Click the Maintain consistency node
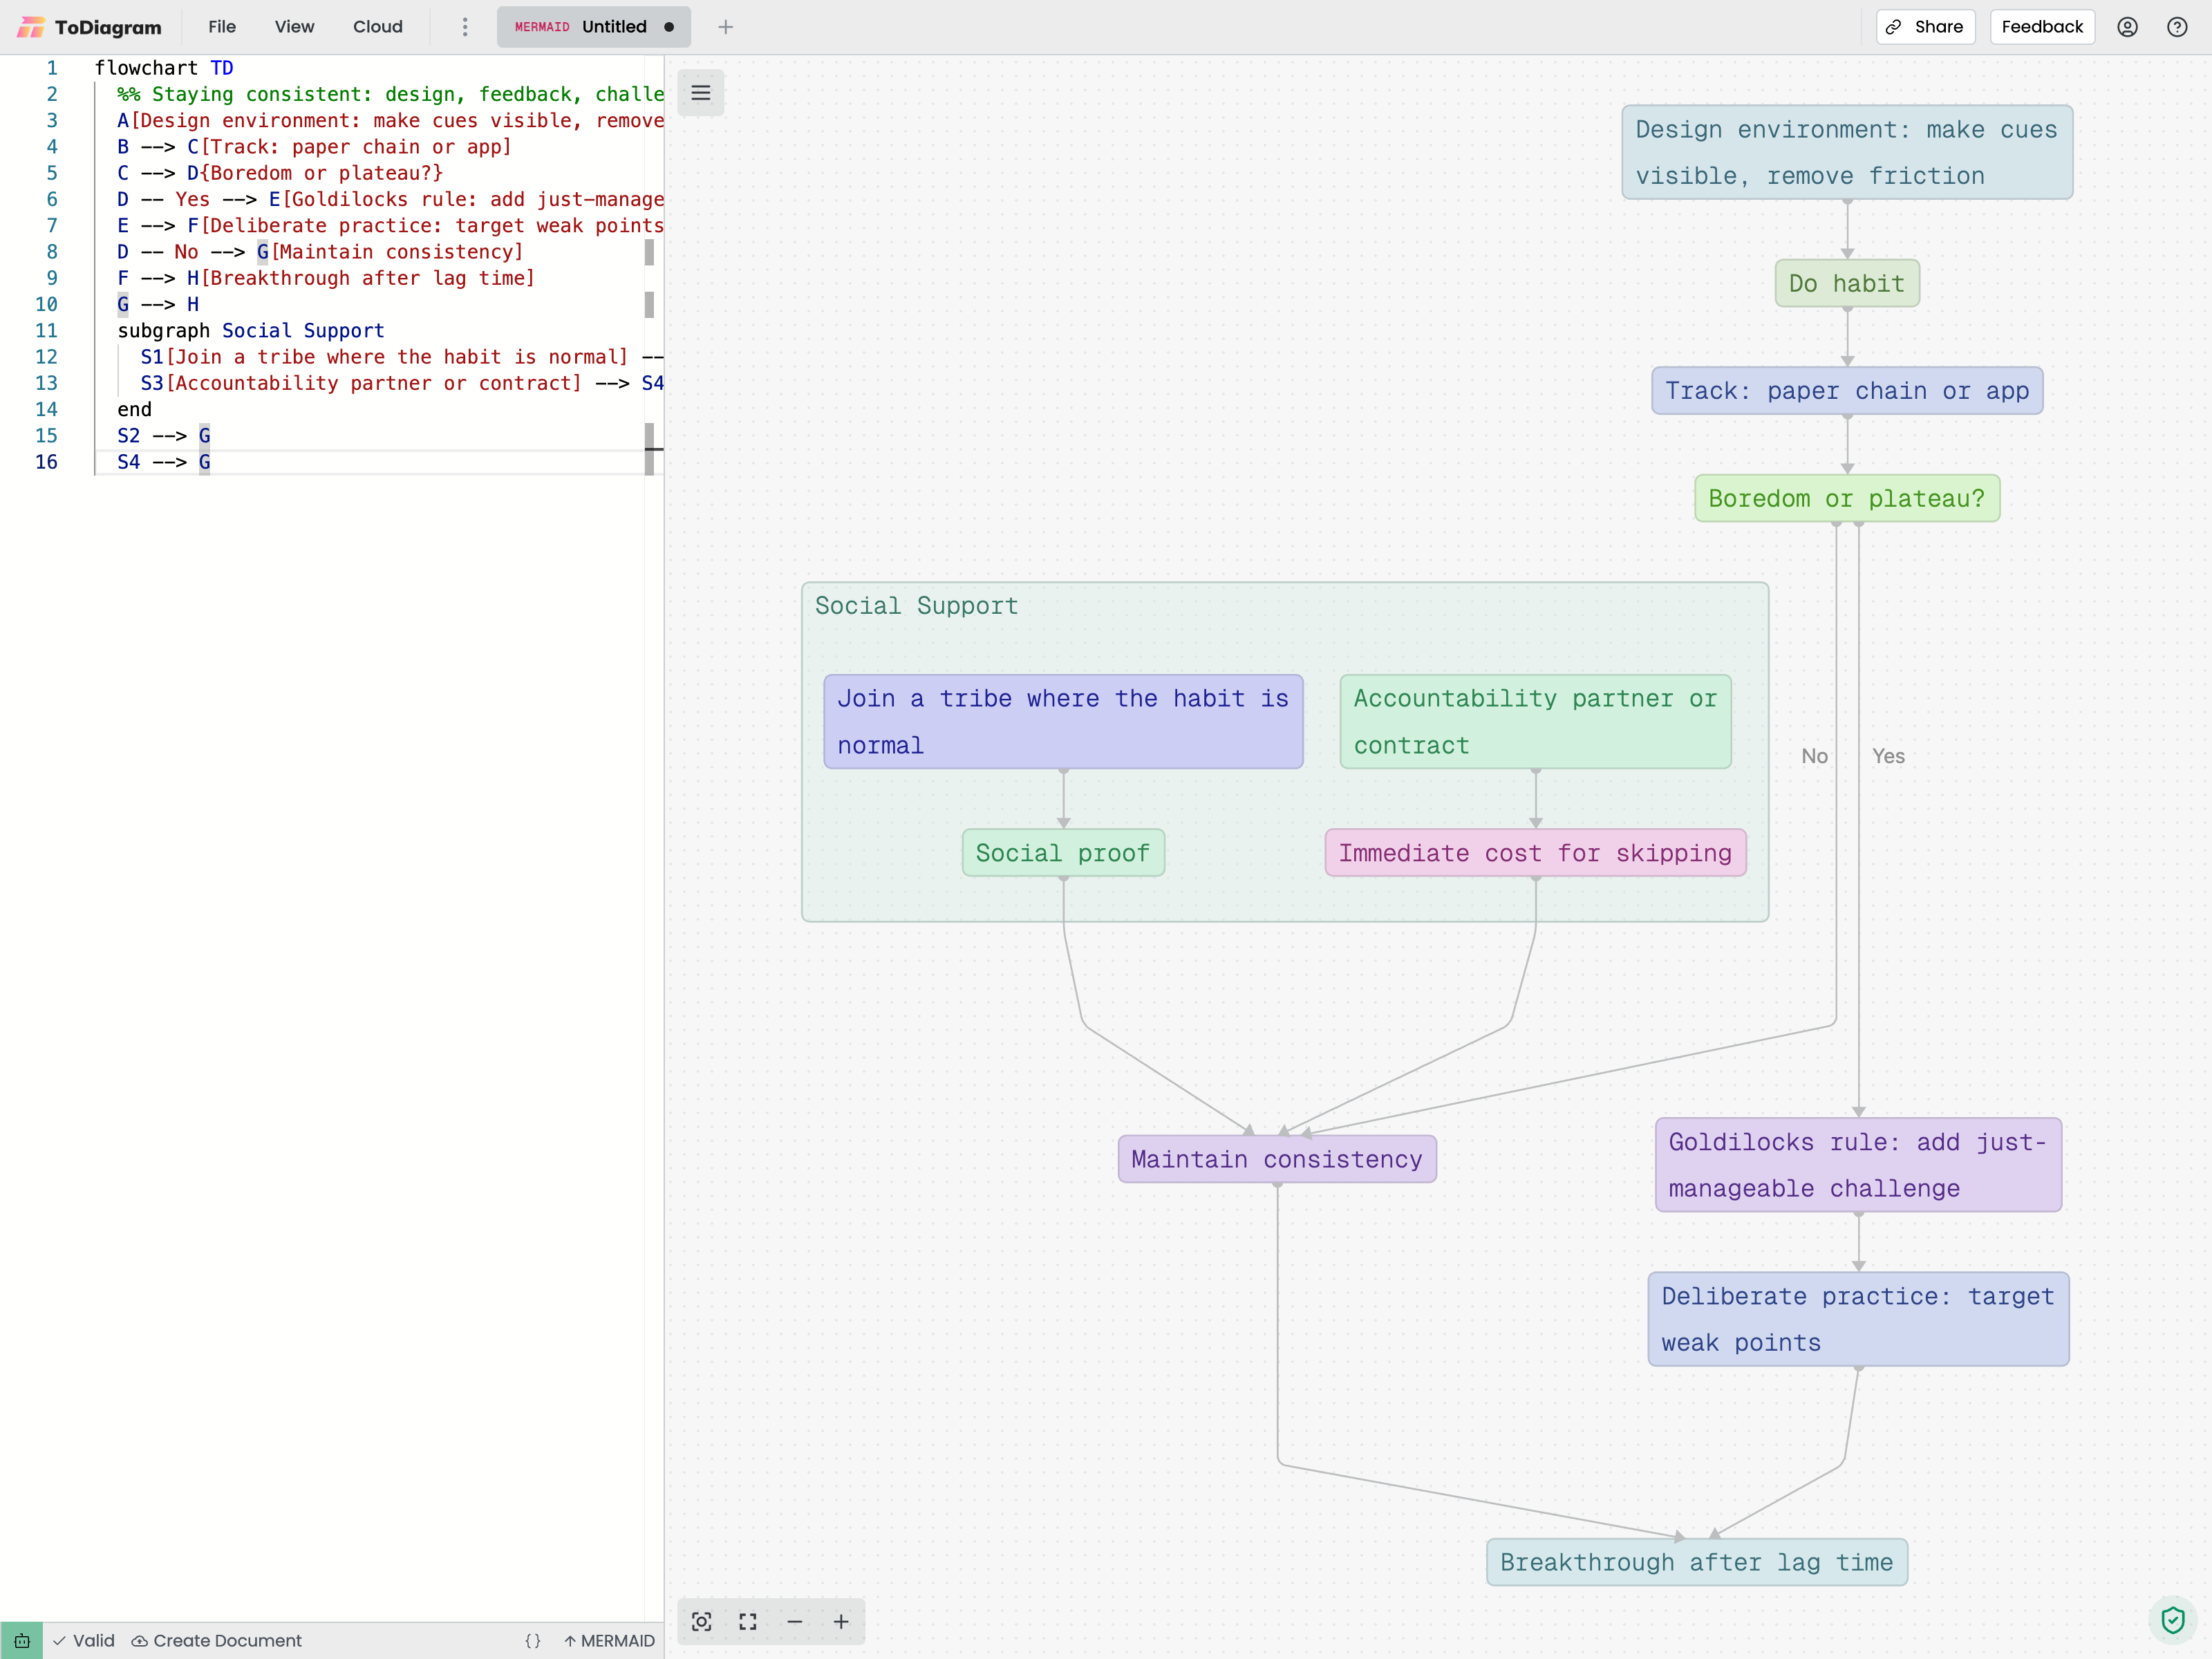This screenshot has height=1659, width=2212. tap(1277, 1159)
